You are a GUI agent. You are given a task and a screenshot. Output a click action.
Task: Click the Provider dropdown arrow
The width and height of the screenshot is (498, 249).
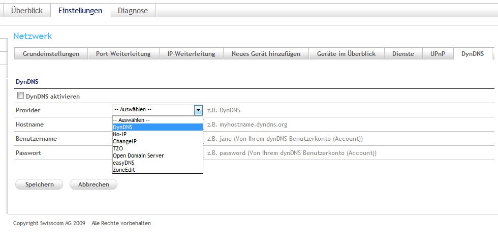[198, 110]
